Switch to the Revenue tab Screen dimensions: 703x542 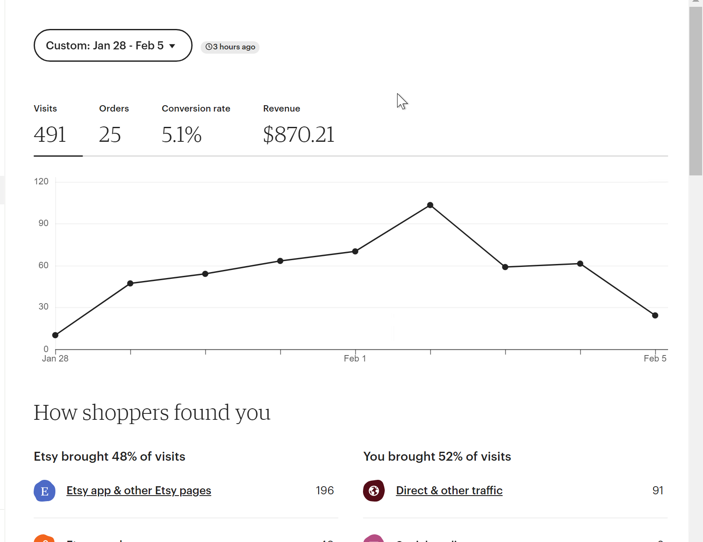299,125
